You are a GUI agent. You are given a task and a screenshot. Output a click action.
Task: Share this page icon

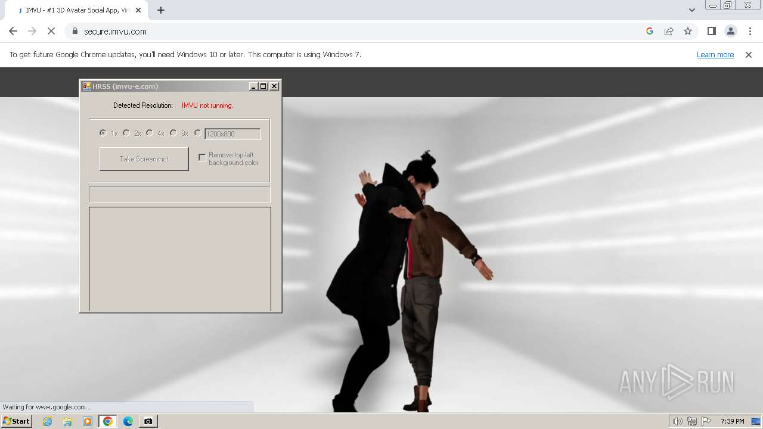669,31
